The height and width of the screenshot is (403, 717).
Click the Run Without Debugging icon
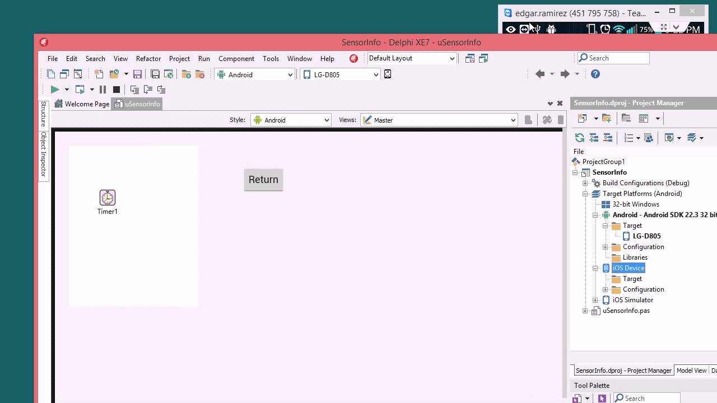tap(80, 90)
